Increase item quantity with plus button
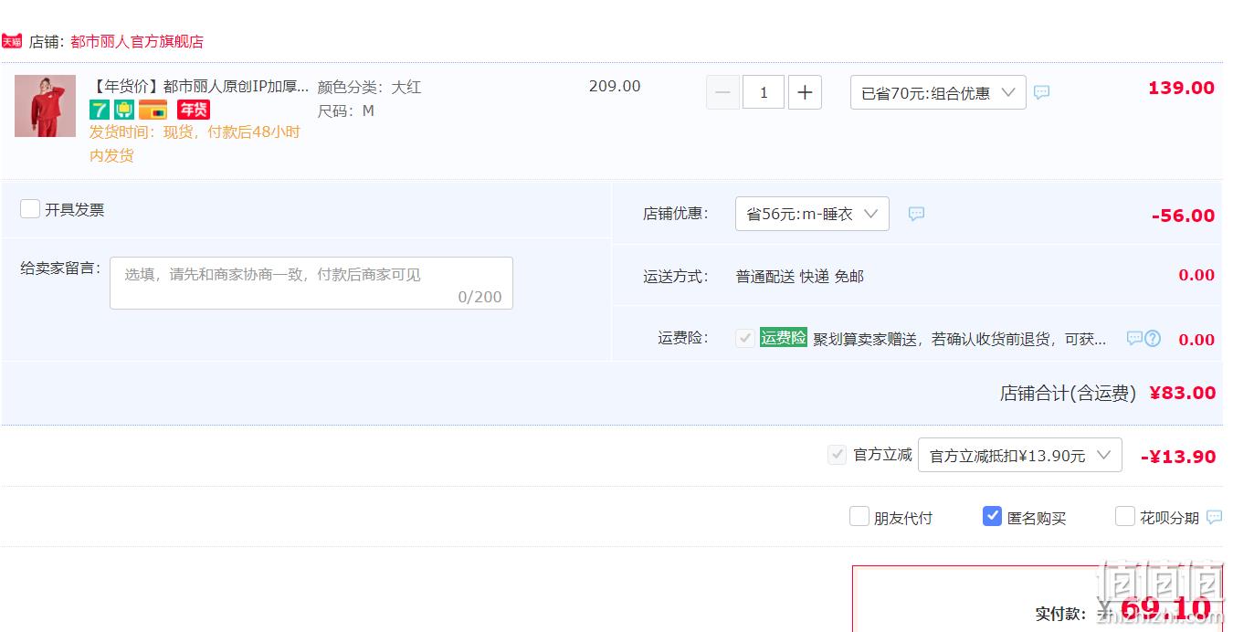Image resolution: width=1233 pixels, height=632 pixels. click(805, 92)
